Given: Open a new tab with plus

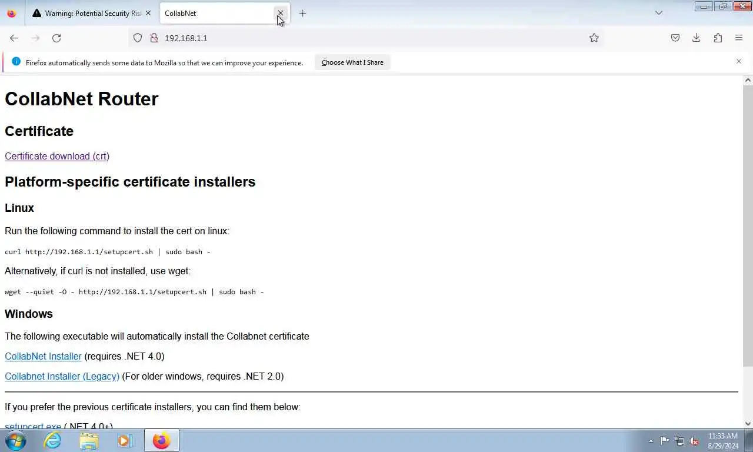Looking at the screenshot, I should click(x=302, y=13).
